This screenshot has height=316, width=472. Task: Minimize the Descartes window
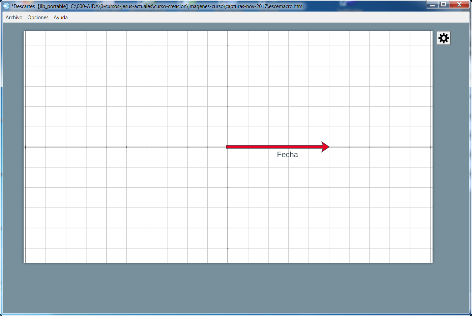[432, 5]
